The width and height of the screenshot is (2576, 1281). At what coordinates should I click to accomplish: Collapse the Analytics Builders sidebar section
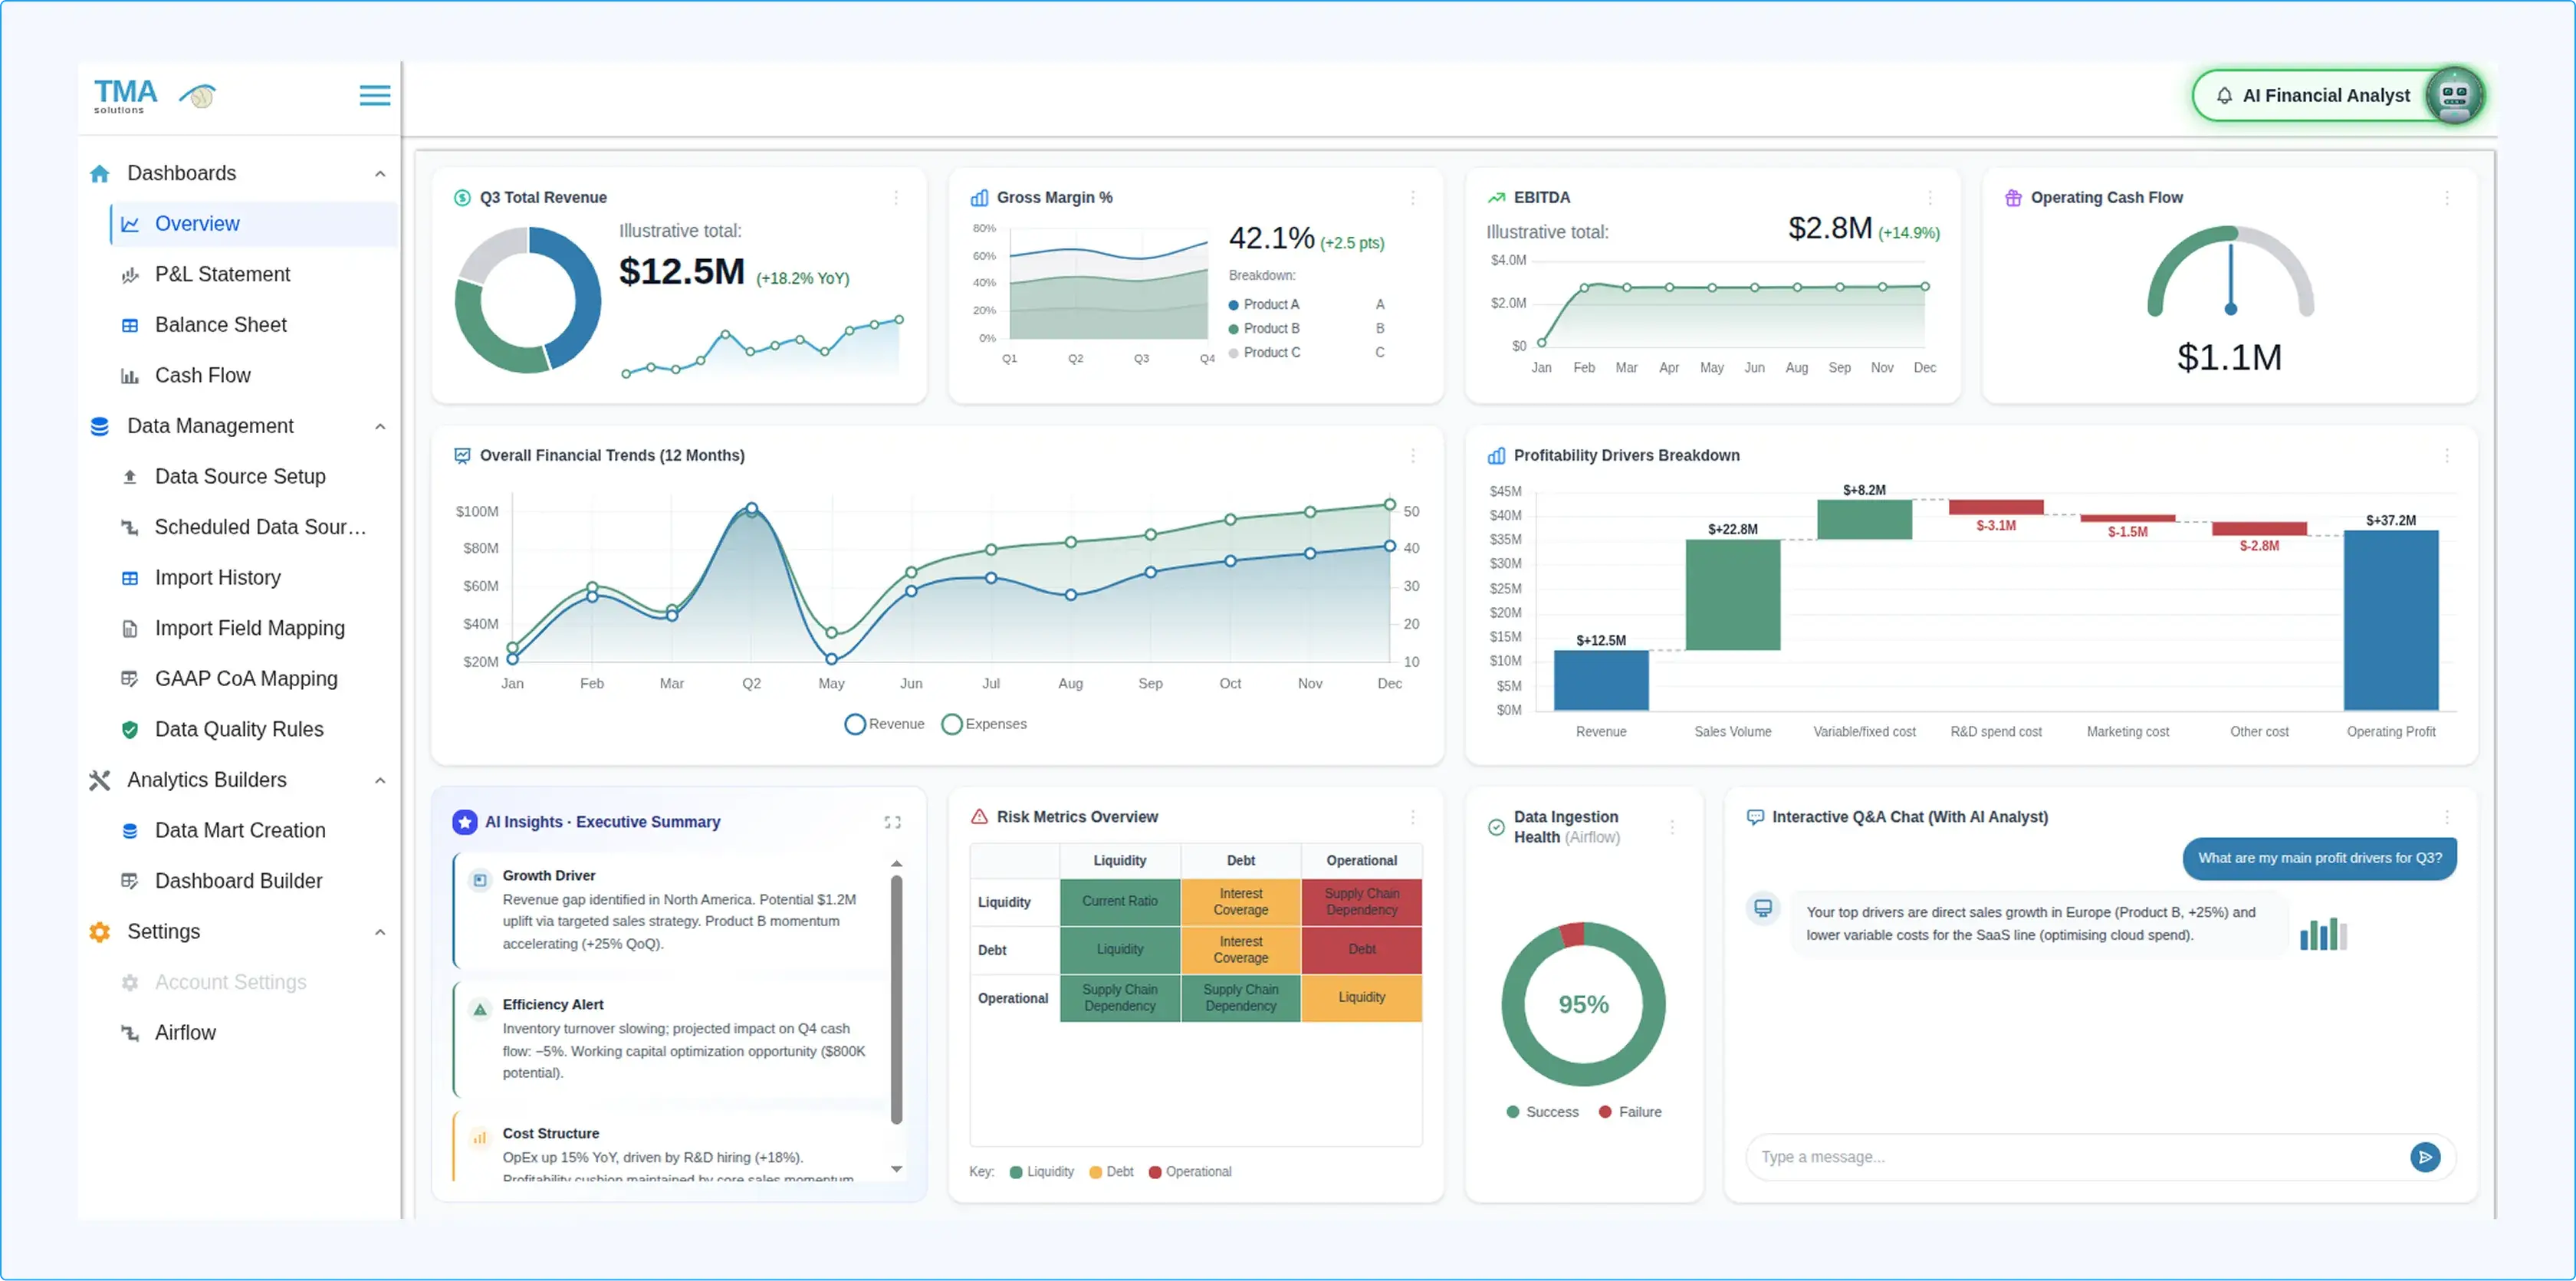380,781
